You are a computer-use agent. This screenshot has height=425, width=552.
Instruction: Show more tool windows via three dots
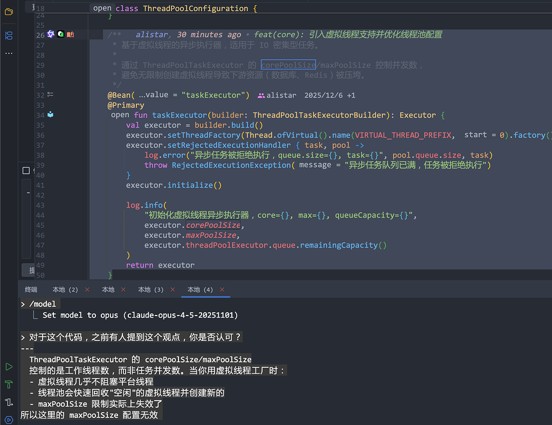coord(9,53)
